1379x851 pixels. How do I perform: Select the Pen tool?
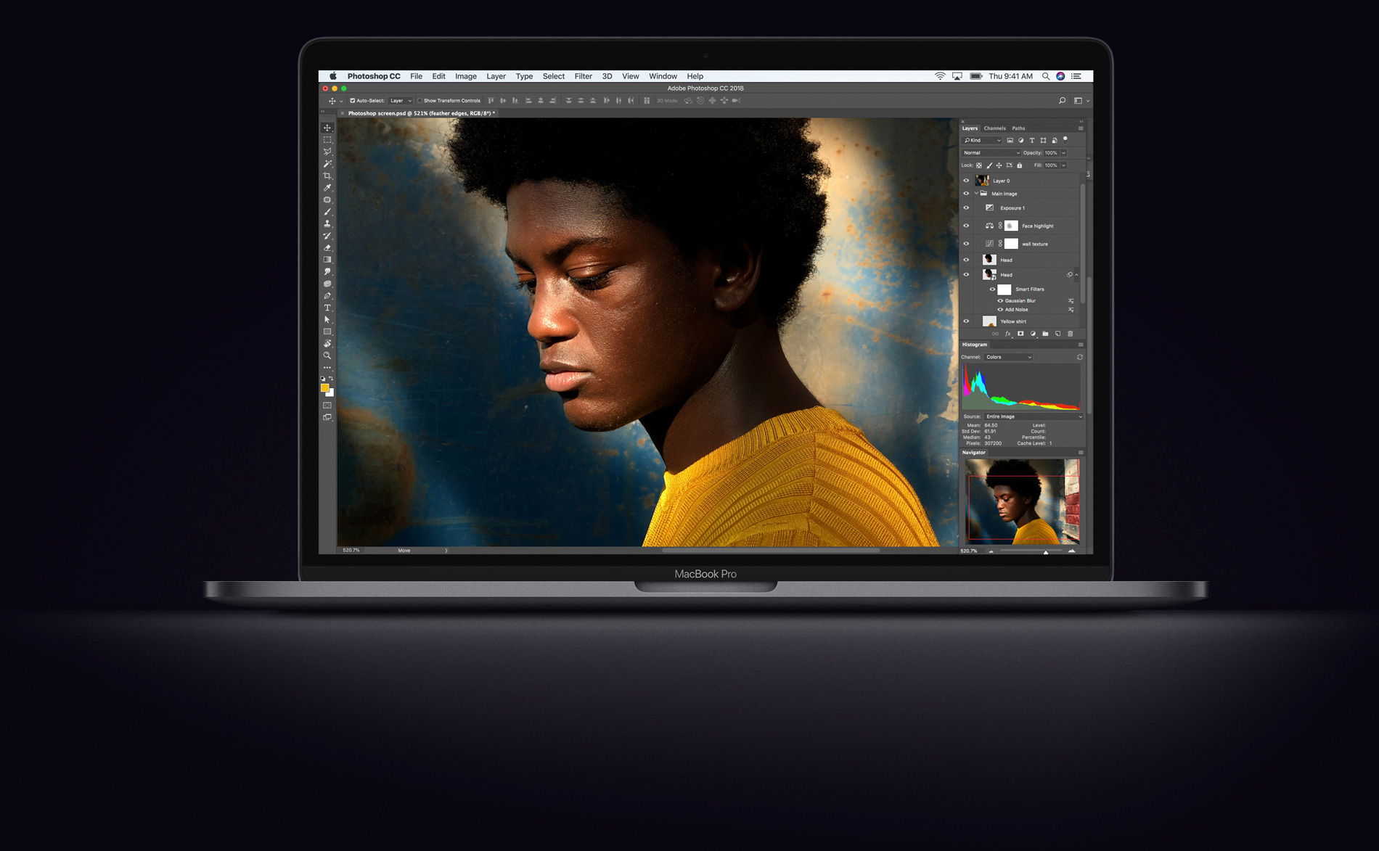(327, 295)
